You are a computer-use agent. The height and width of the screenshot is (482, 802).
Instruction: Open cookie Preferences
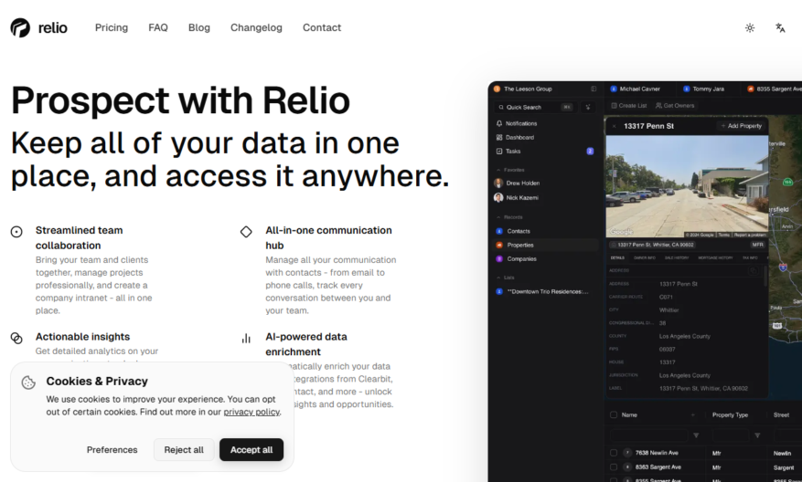point(112,450)
